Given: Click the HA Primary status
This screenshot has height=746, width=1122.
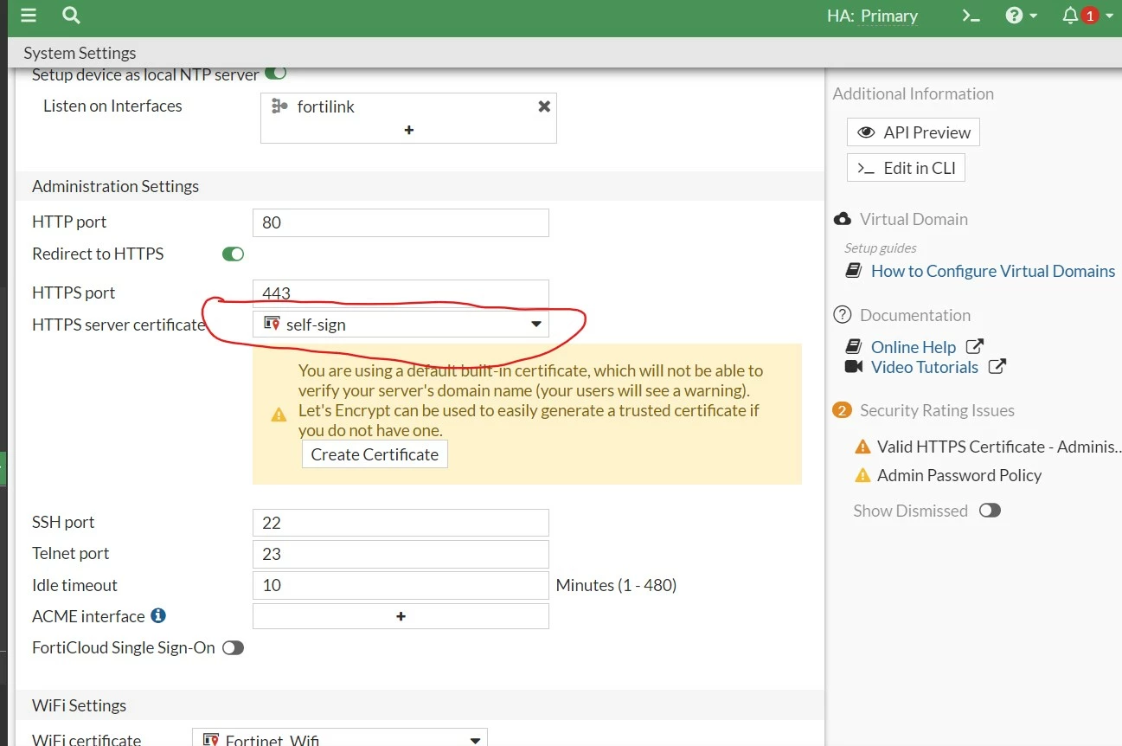Looking at the screenshot, I should (872, 16).
